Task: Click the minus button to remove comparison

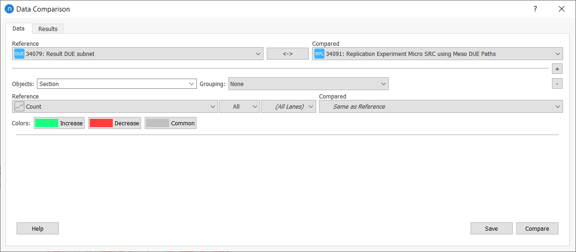Action: point(557,84)
